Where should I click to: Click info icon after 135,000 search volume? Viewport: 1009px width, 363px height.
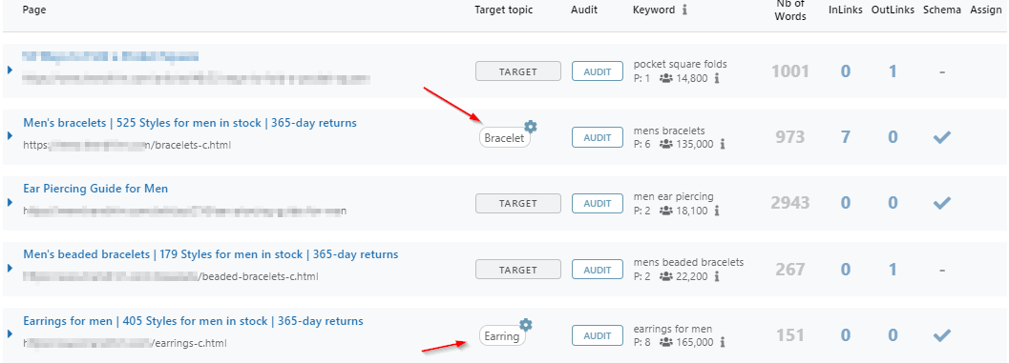[x=722, y=144]
